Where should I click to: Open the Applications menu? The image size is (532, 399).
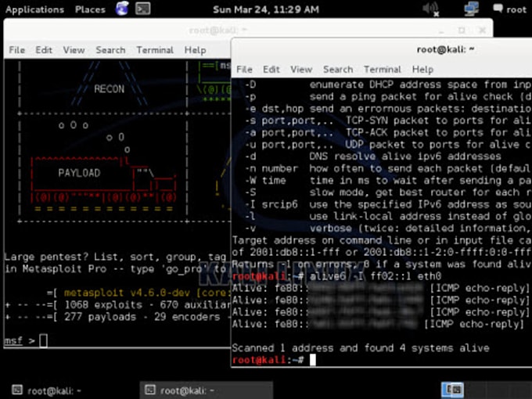tap(34, 9)
